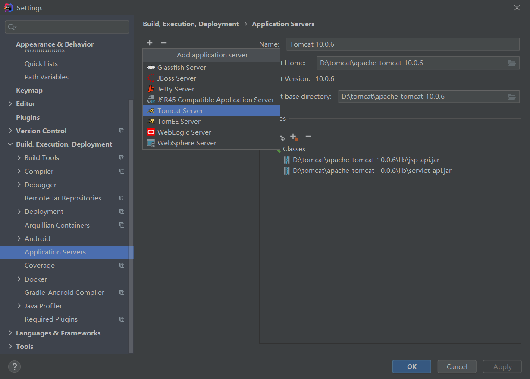
Task: Collapse Build, Execution, Deployment section
Action: [10, 144]
